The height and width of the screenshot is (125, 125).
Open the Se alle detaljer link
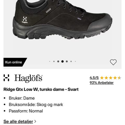coord(18,121)
